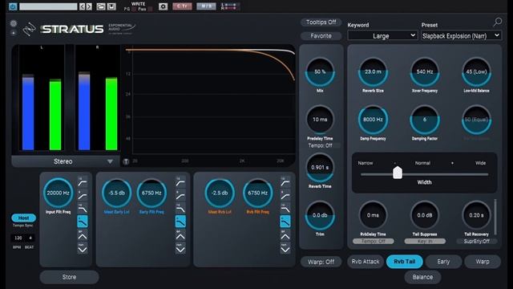Click the Damp Frequency knob 8000 Hz

(x=373, y=120)
